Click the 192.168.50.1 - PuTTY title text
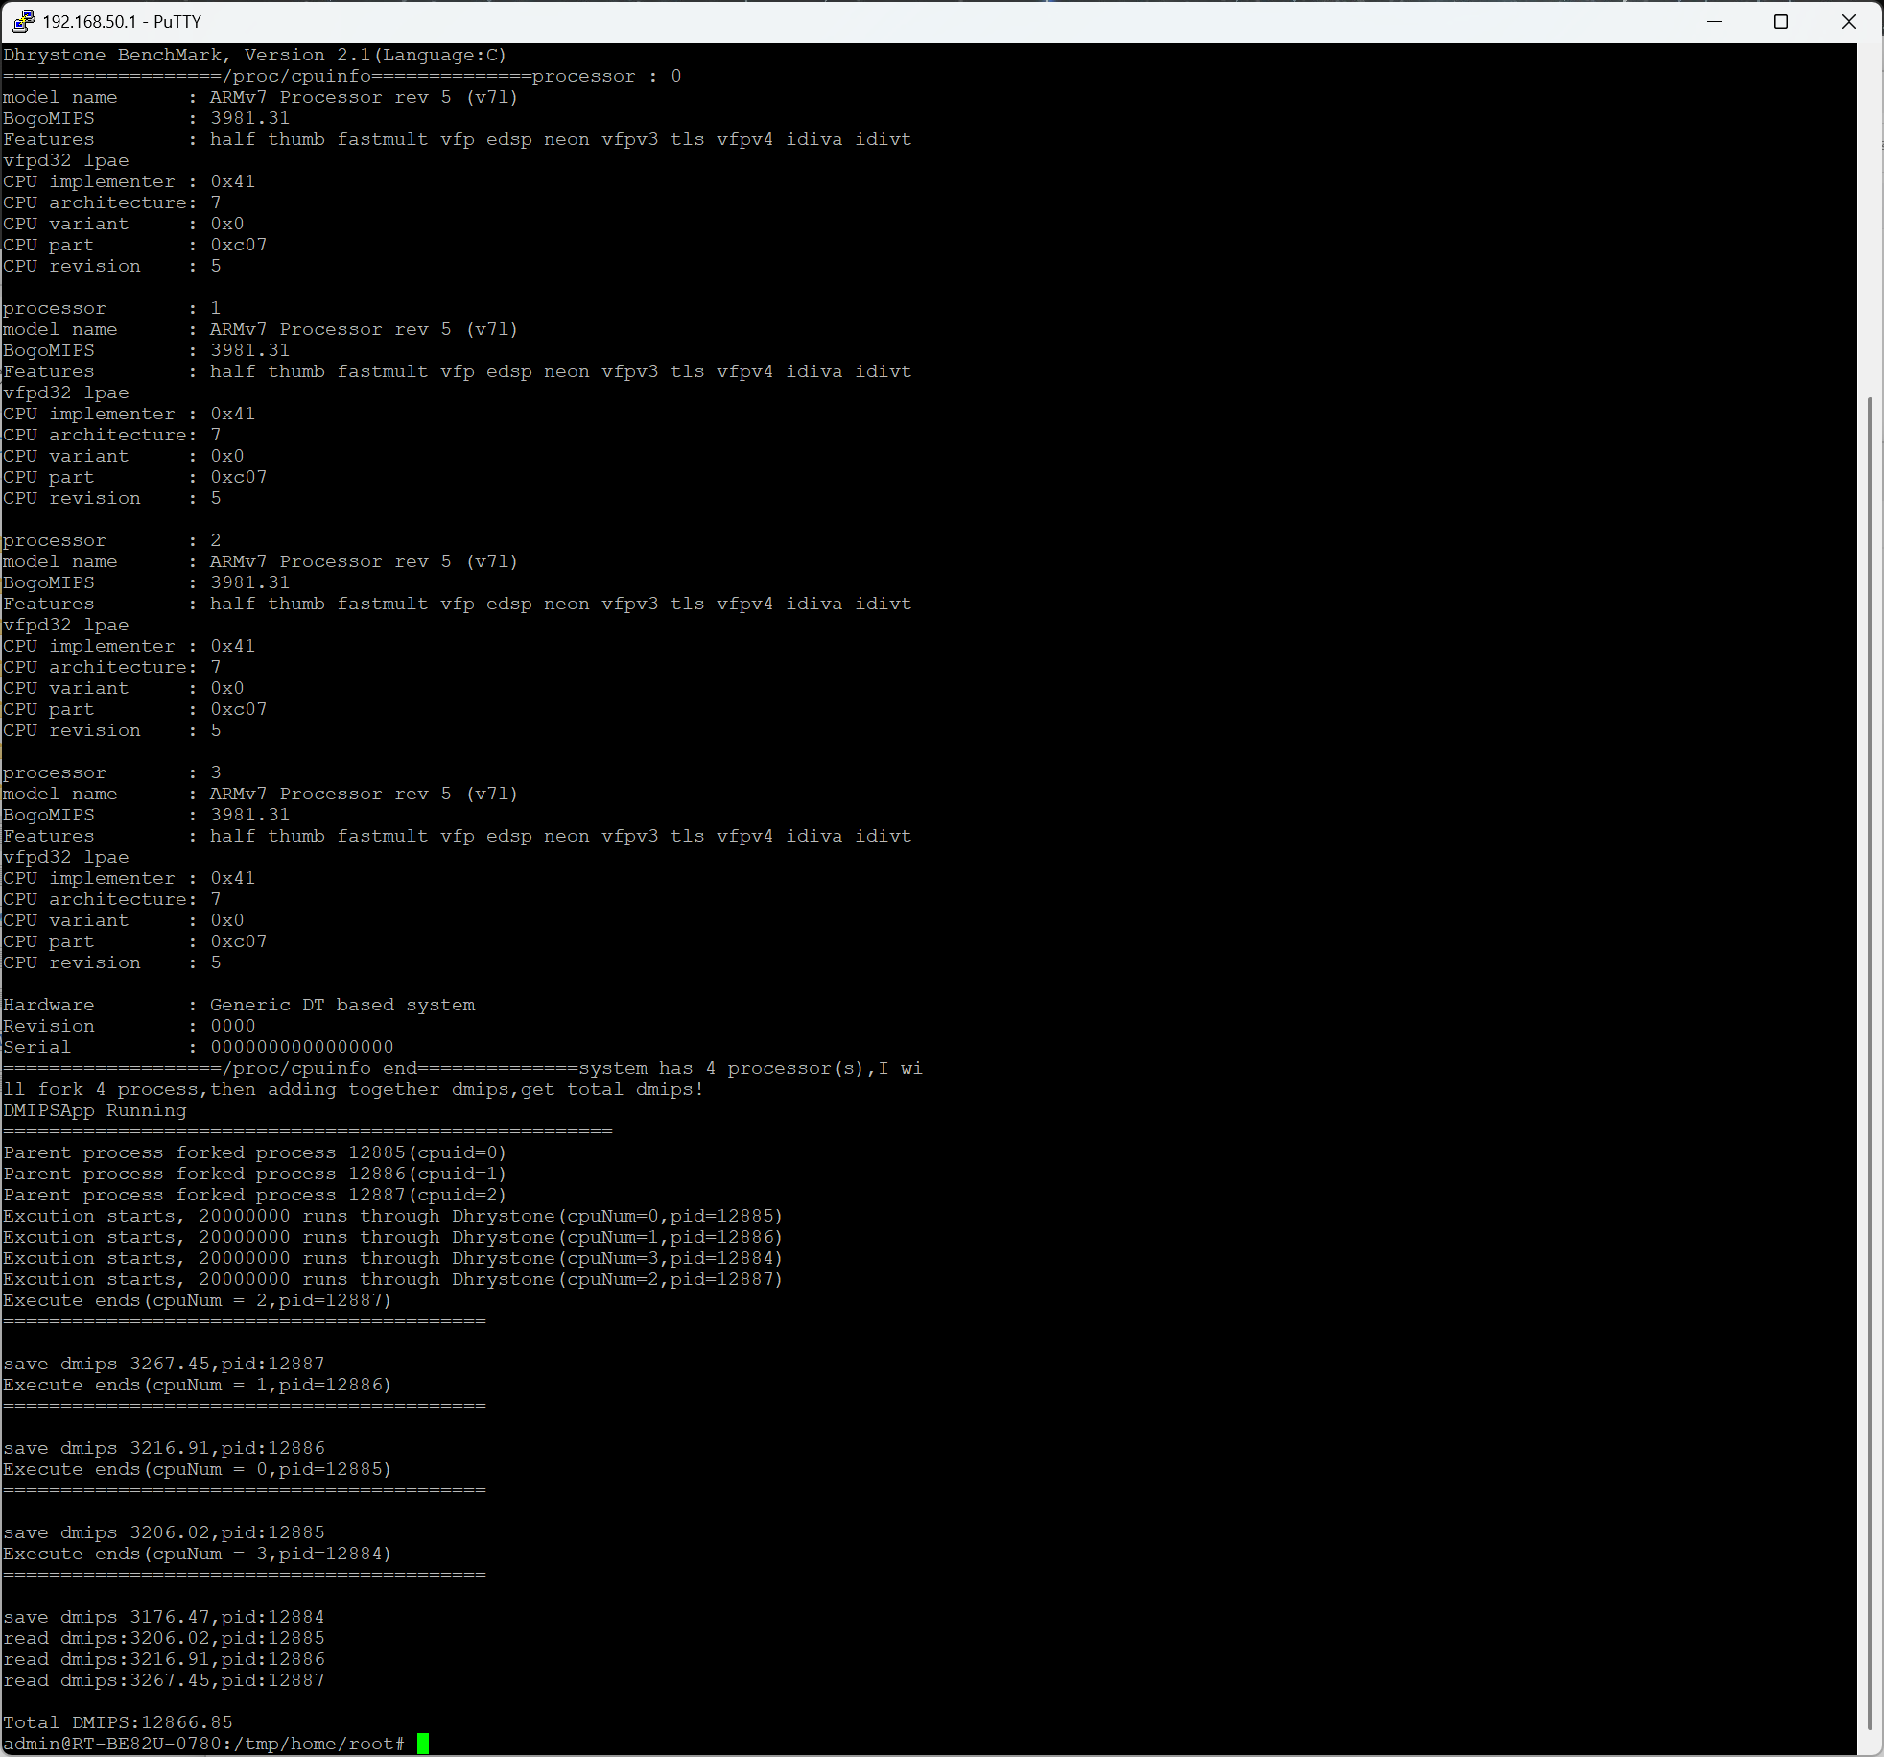This screenshot has width=1884, height=1757. pyautogui.click(x=122, y=21)
